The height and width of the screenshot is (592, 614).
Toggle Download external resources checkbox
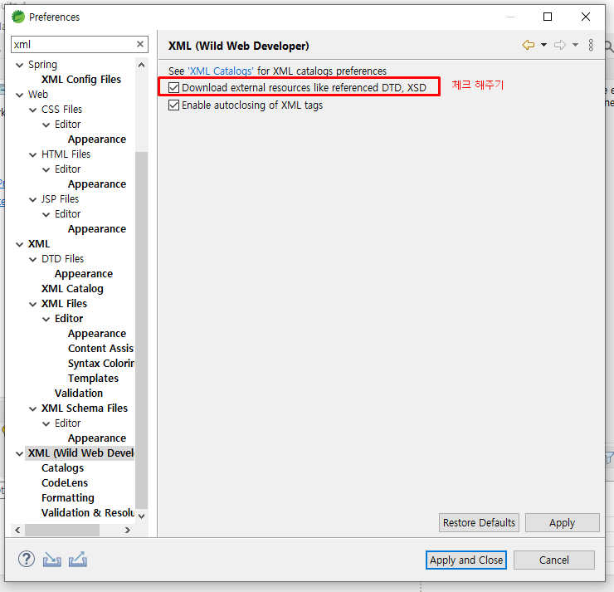tap(174, 87)
